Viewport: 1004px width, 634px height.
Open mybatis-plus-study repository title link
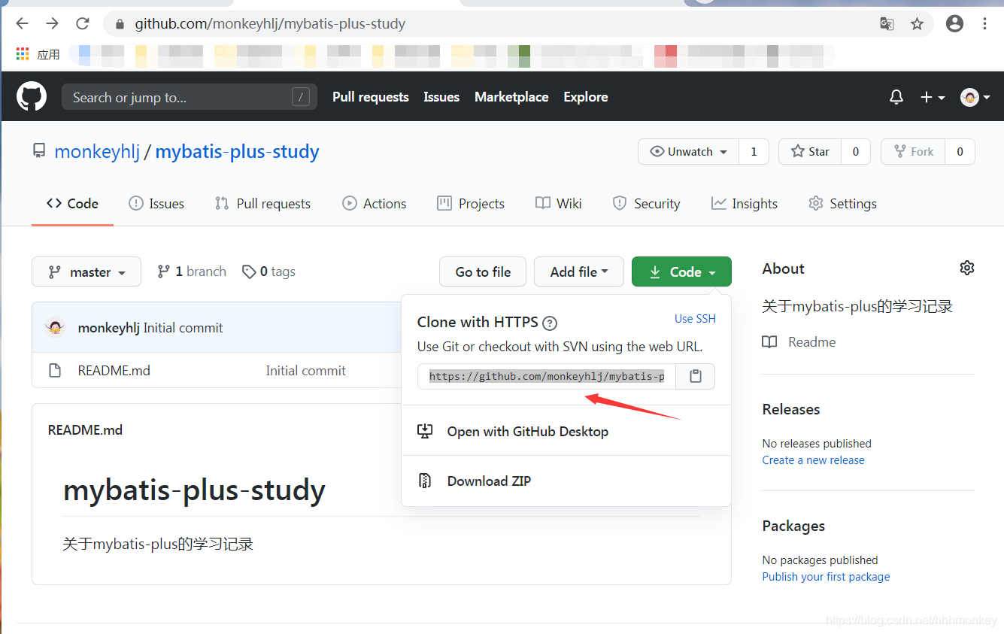tap(237, 152)
